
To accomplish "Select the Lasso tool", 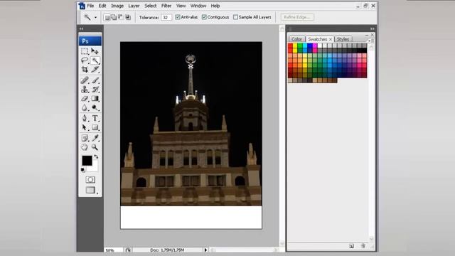I will [x=85, y=60].
